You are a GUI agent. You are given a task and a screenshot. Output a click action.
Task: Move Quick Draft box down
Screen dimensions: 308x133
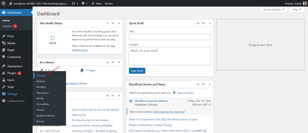(x=204, y=23)
